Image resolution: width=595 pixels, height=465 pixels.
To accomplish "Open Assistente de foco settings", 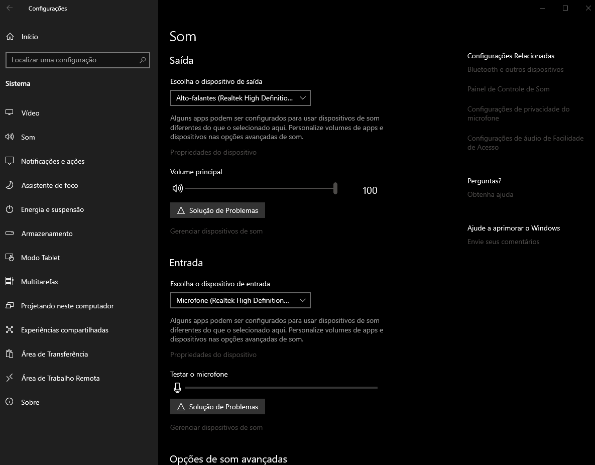I will point(79,185).
